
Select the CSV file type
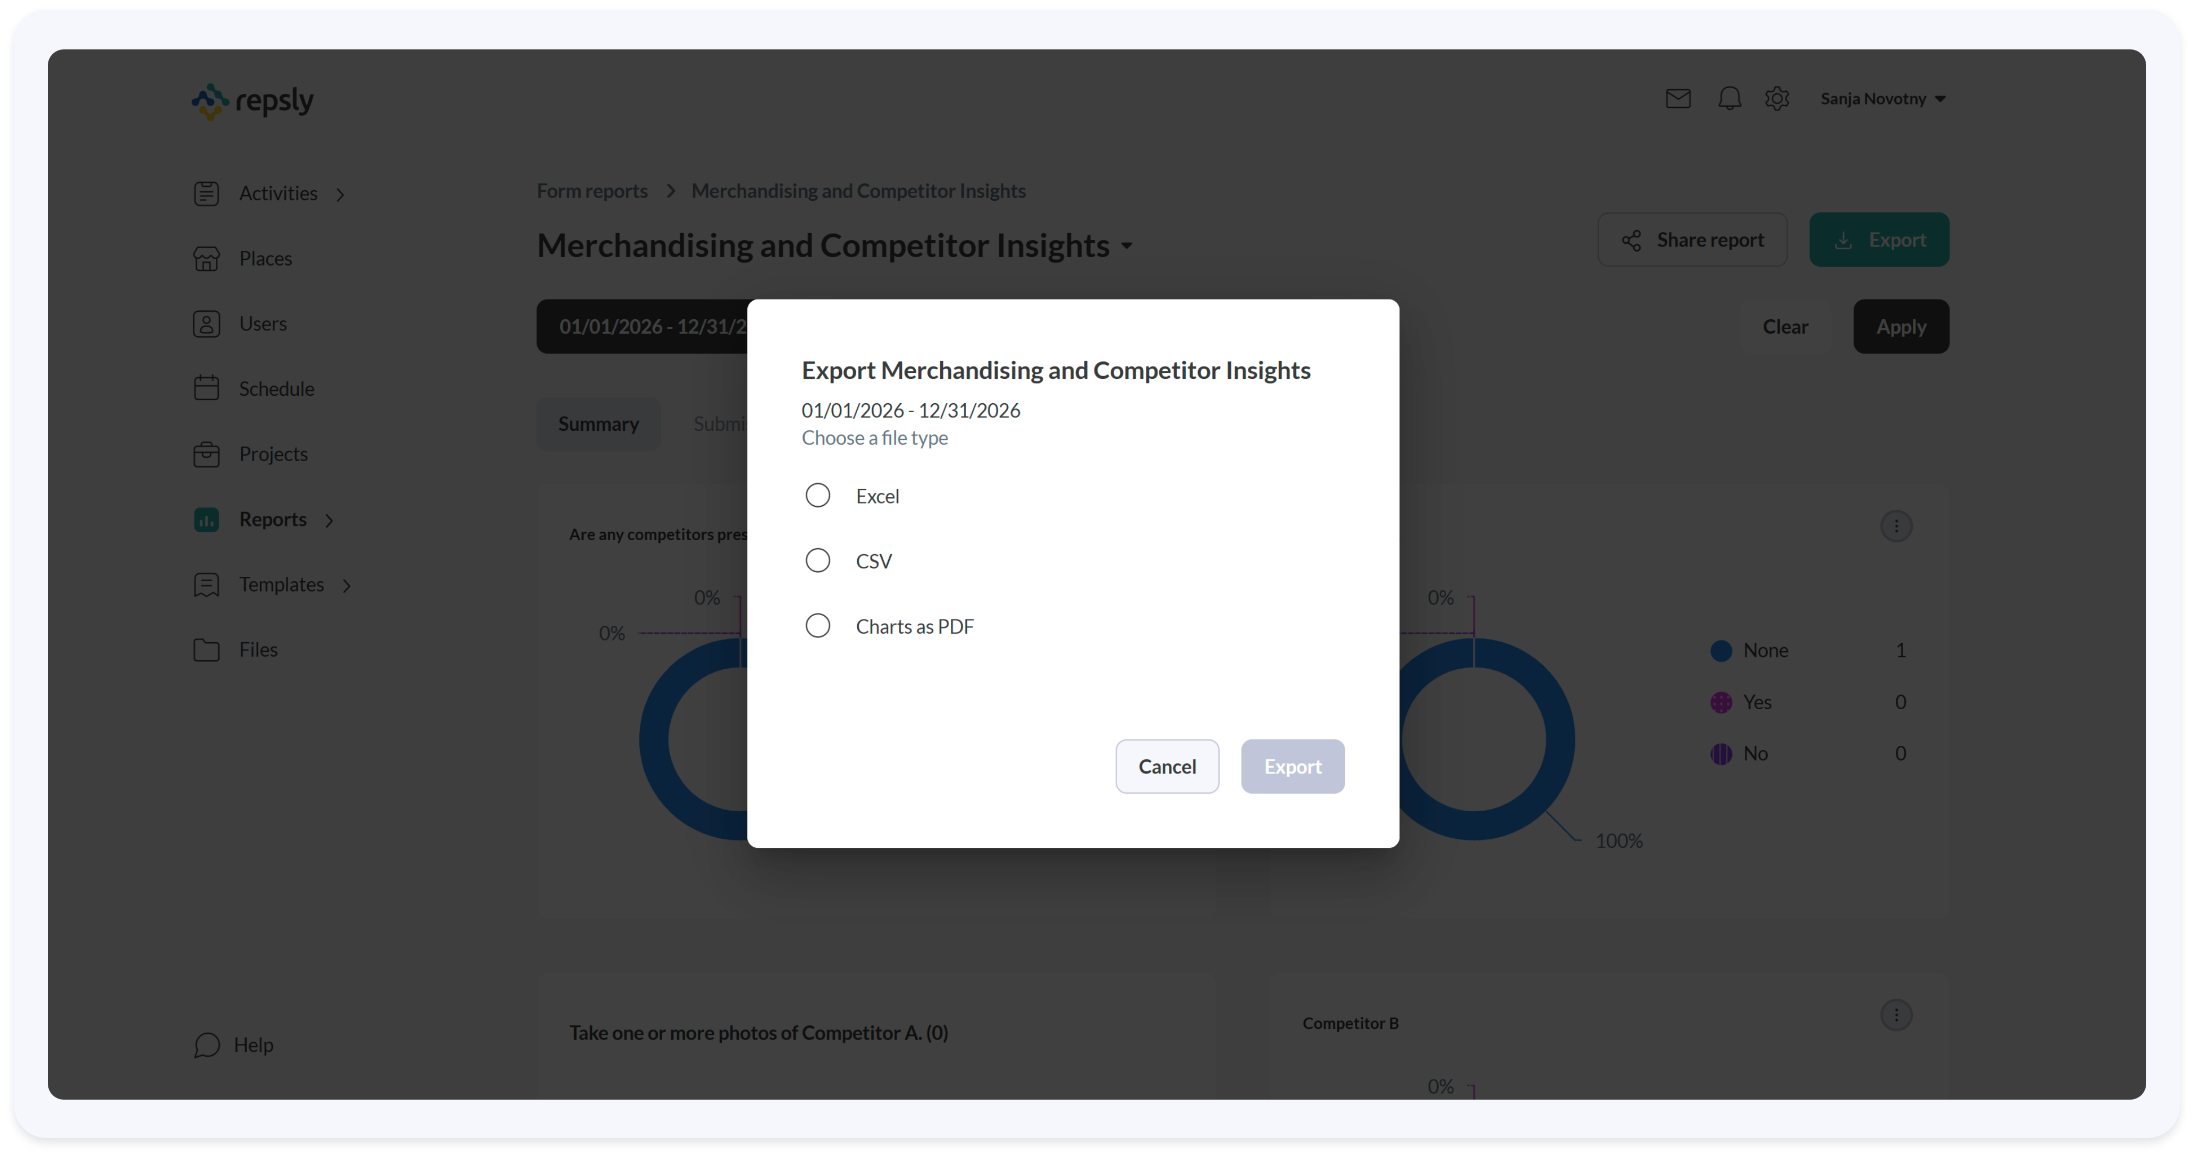(x=817, y=561)
